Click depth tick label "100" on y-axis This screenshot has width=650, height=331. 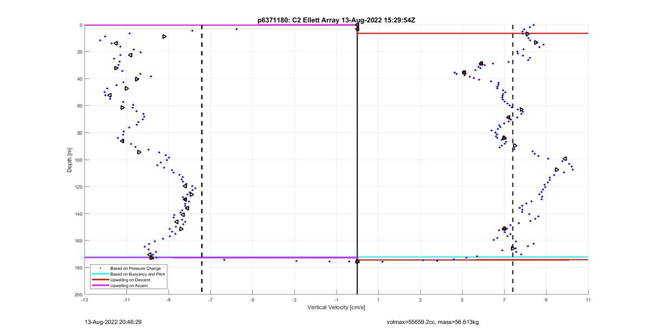tap(78, 160)
